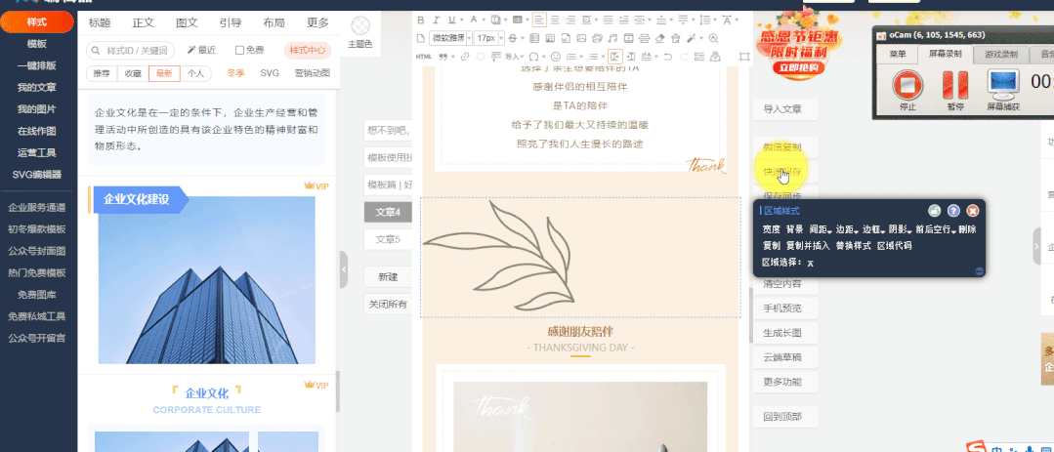Open 模板 in left sidebar
1054x452 pixels.
(x=37, y=44)
